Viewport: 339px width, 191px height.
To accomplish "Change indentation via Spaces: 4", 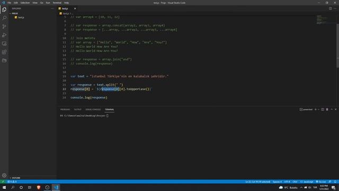I will point(277,181).
